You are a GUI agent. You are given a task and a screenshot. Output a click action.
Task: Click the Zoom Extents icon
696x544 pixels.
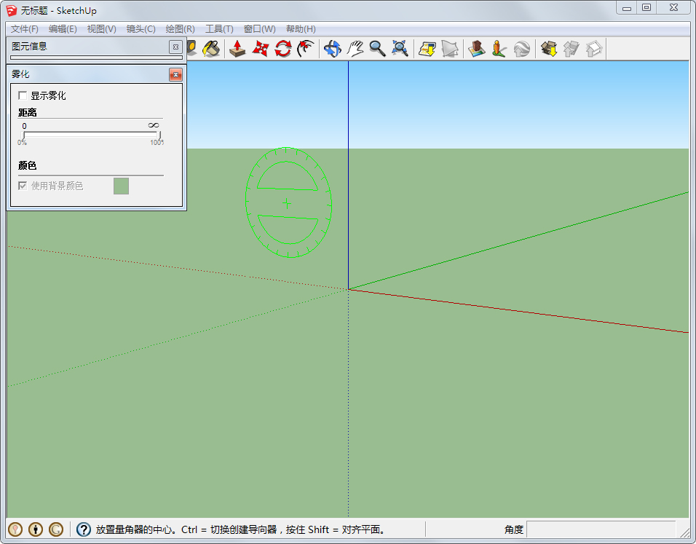pos(400,49)
